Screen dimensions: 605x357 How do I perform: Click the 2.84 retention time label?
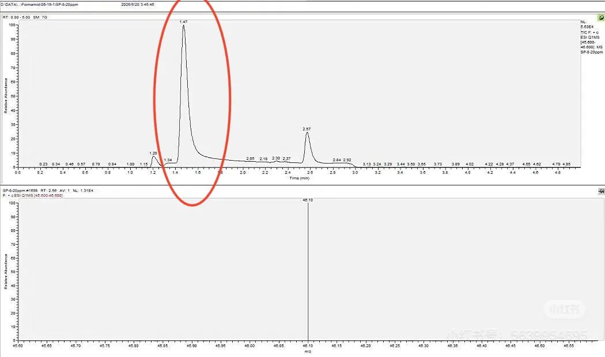[x=337, y=160]
